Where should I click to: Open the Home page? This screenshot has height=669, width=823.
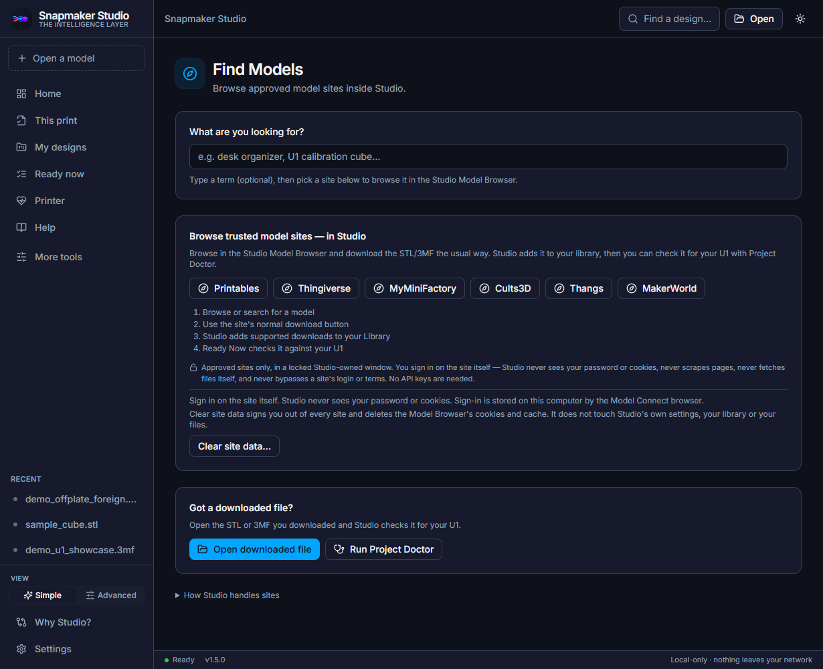tap(76, 94)
